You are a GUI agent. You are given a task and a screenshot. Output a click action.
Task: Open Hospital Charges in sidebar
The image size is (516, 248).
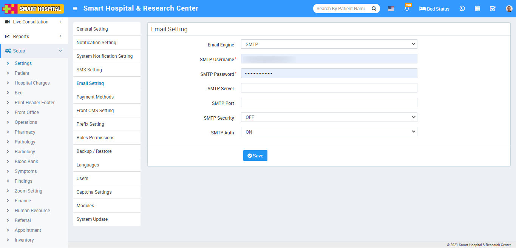(32, 83)
